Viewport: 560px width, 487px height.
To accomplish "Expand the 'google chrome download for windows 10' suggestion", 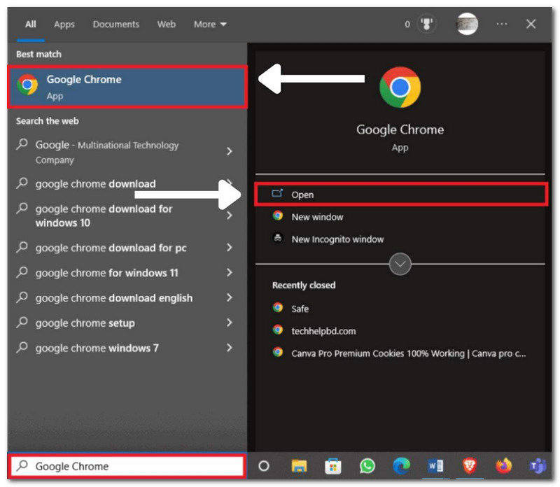I will 230,216.
